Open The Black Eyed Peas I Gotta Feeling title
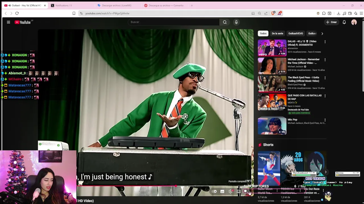The image size is (364, 204). (x=303, y=79)
